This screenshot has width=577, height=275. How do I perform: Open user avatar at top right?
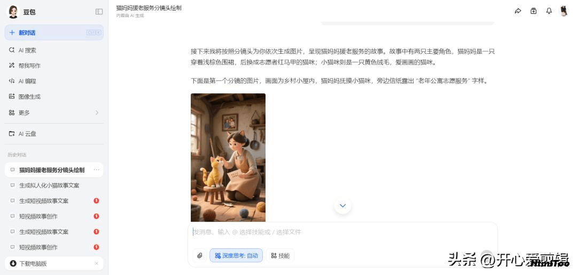click(x=564, y=11)
